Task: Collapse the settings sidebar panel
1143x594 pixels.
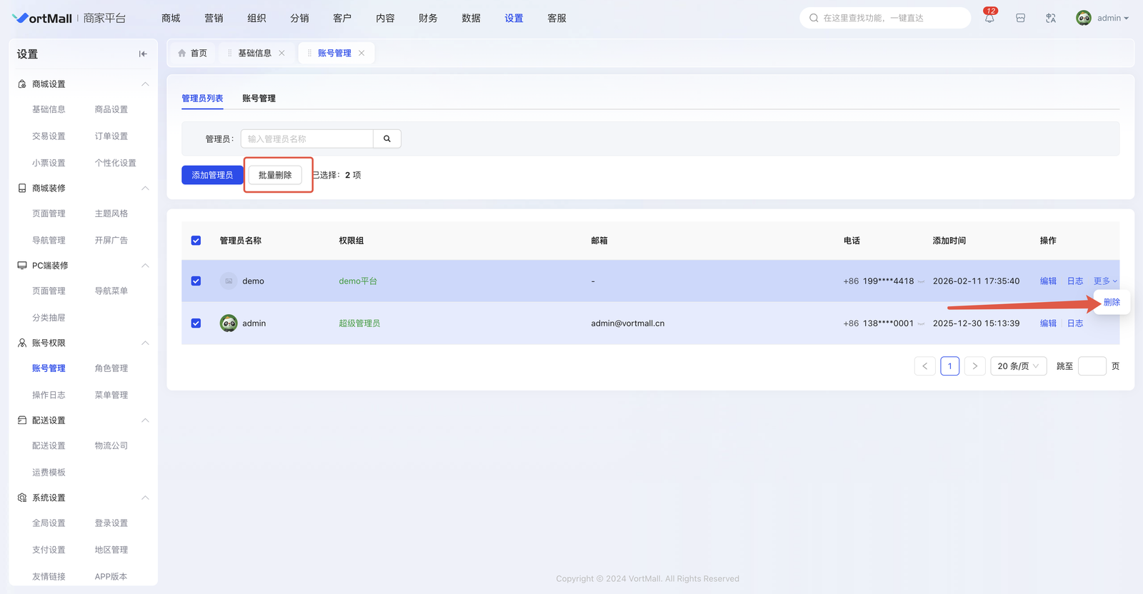Action: pyautogui.click(x=143, y=54)
